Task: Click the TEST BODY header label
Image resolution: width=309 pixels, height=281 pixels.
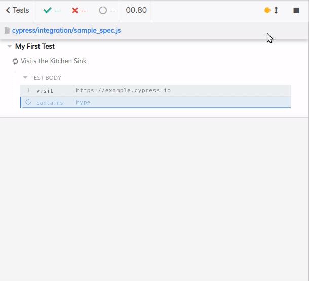Action: 46,78
